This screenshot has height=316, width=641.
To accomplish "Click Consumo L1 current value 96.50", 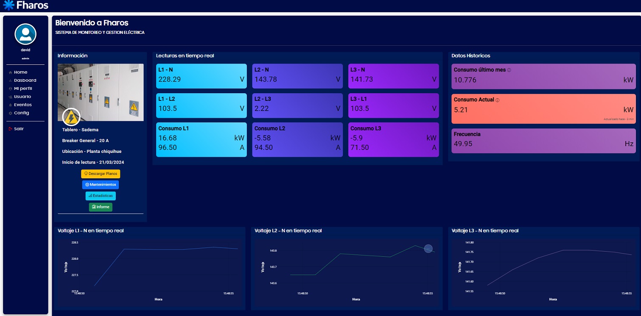I will [x=168, y=147].
